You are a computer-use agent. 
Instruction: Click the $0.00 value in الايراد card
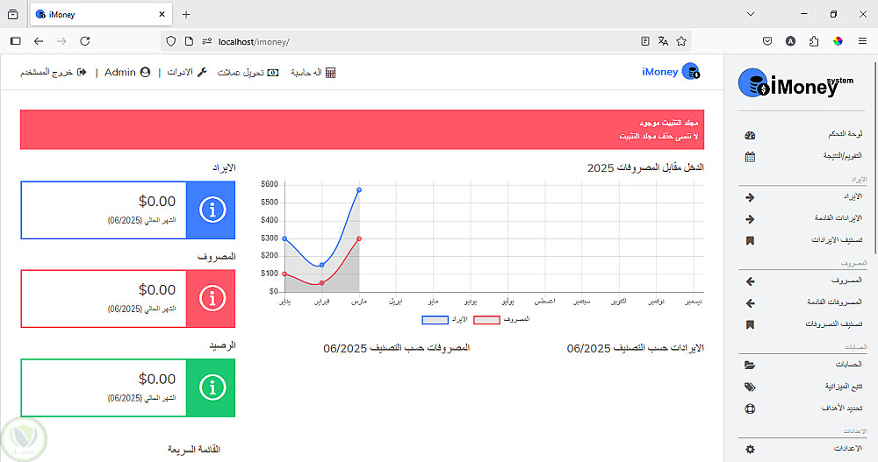click(x=157, y=202)
